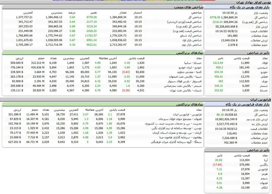Open "فجهان - مجتمع جهان فولاد سیرجان" link
Viewport: 272px width, 194px height.
click(180, 119)
